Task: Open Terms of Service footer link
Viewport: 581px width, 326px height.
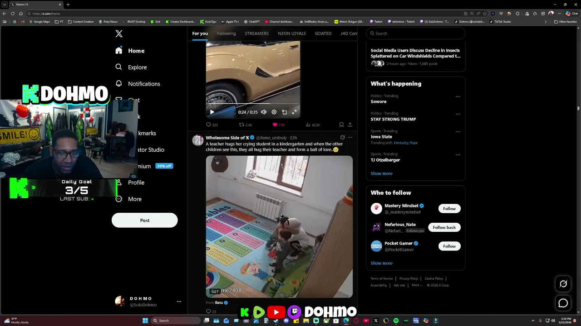Action: pyautogui.click(x=381, y=279)
